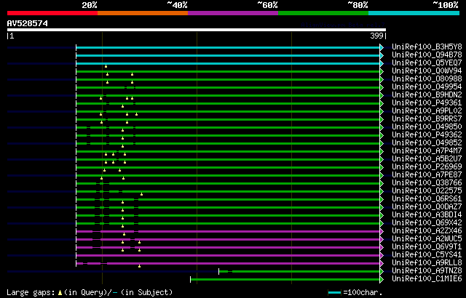The height and width of the screenshot is (298, 466).
Task: Click the green arrowhead ending the C1MIE6 alignment
Action: [382, 279]
